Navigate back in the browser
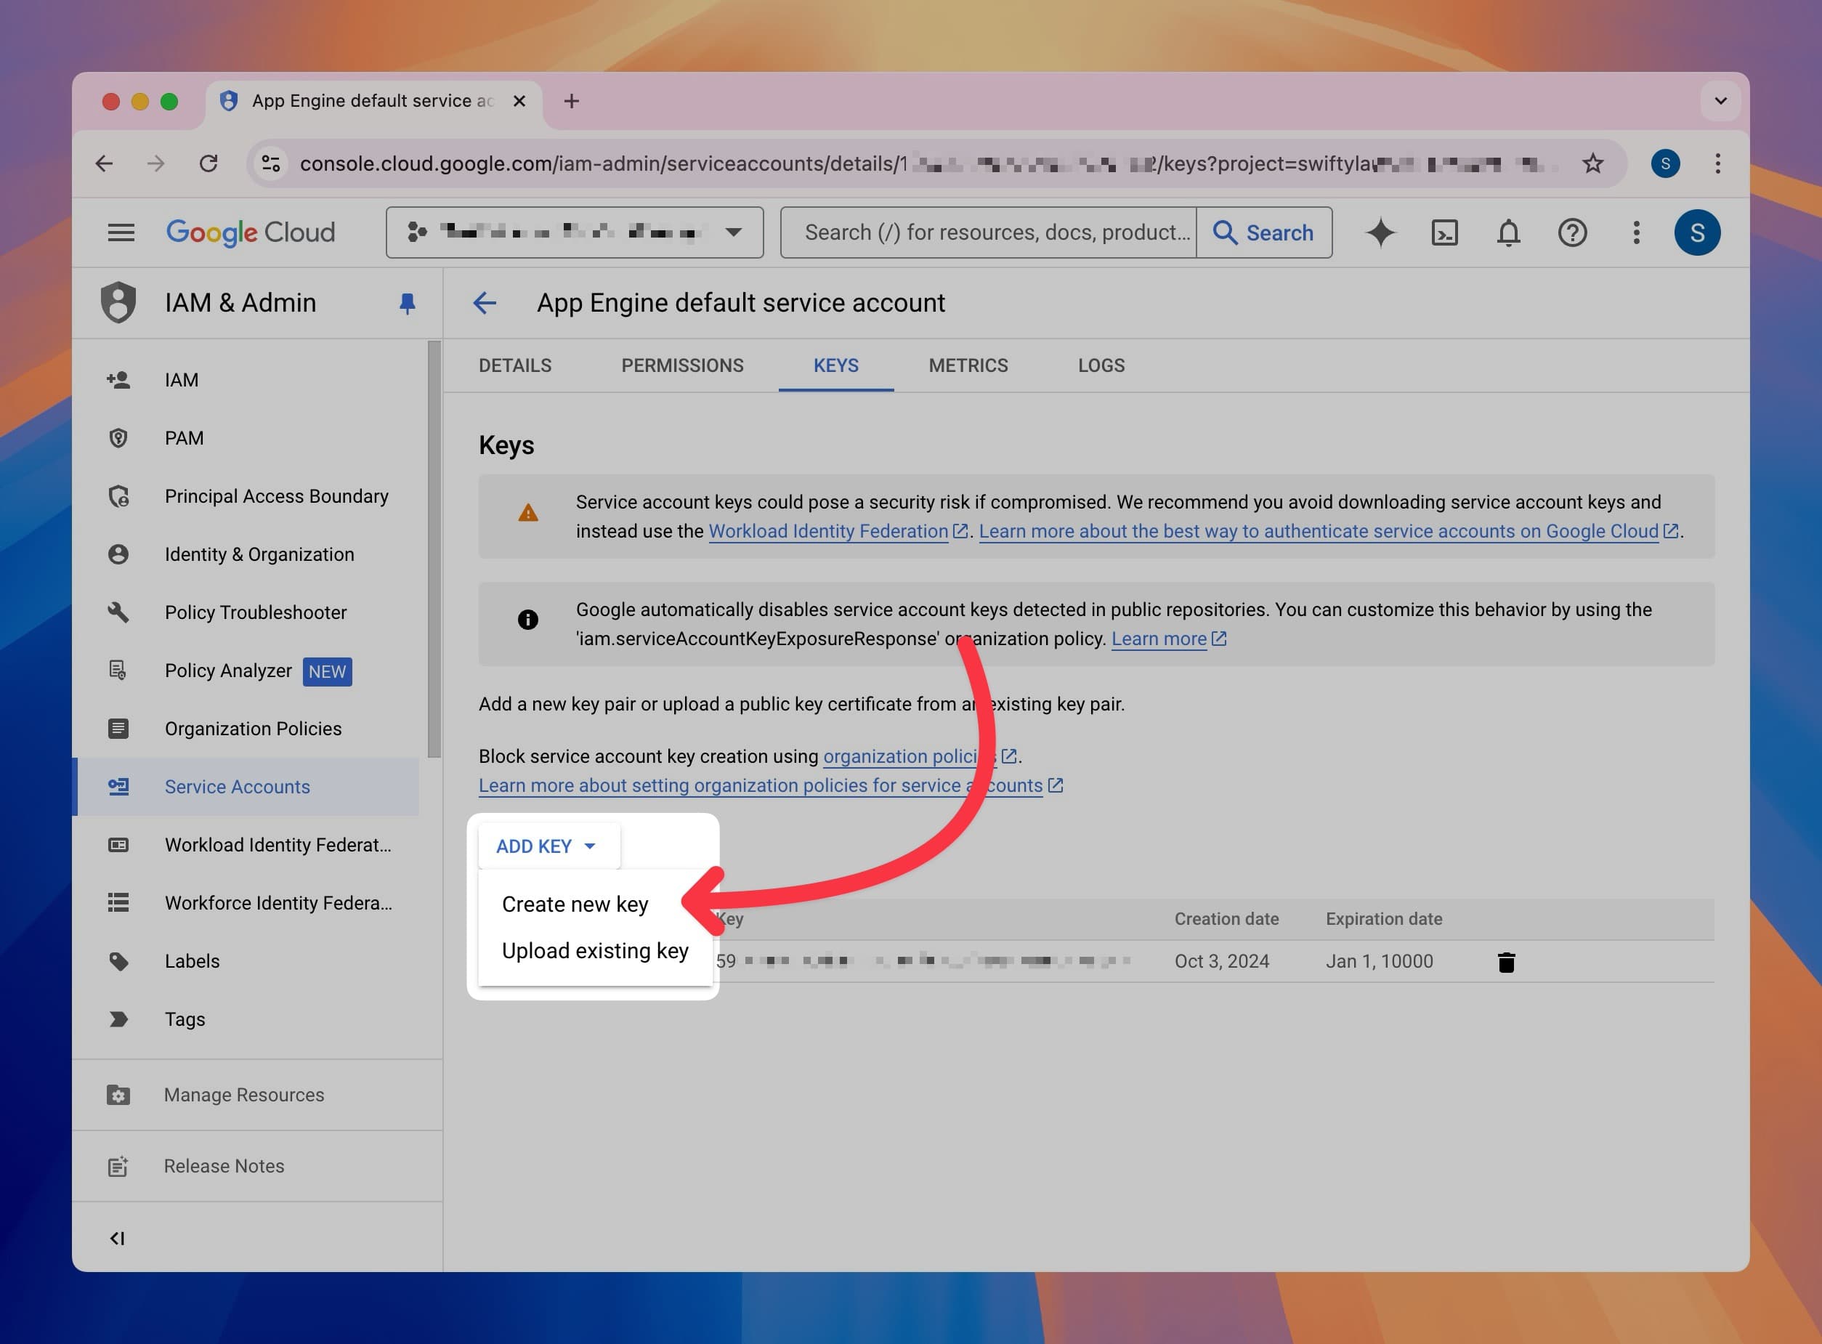 pyautogui.click(x=104, y=163)
